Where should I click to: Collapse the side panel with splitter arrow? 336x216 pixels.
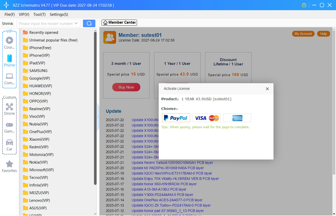tap(98, 117)
